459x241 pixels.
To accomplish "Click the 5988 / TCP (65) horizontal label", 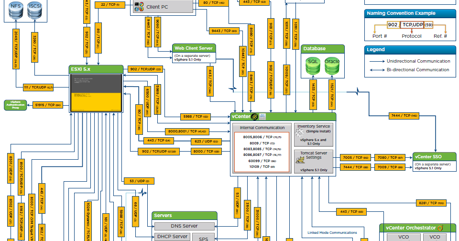I will [196, 117].
